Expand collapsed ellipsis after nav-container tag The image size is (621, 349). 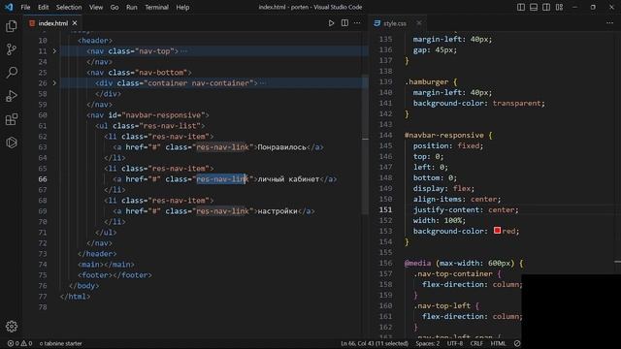click(263, 83)
